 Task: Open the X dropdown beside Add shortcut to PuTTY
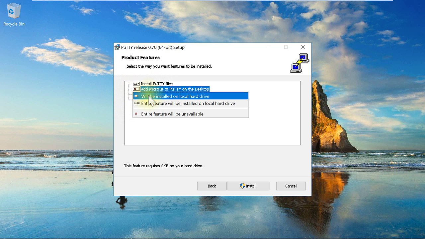[x=136, y=89]
